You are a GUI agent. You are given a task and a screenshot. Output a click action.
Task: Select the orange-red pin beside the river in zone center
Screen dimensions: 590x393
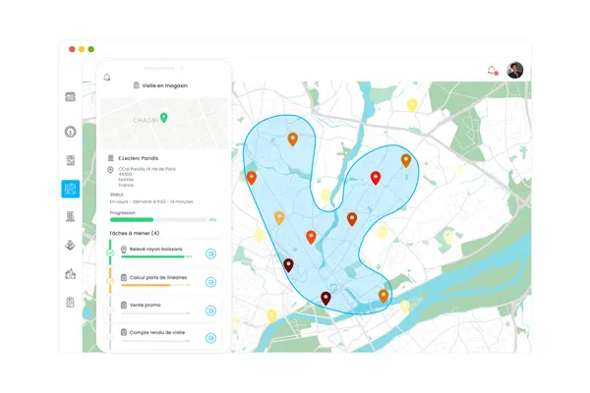coord(311,237)
